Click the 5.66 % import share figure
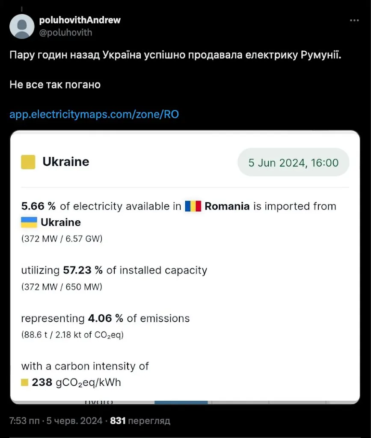 click(x=39, y=206)
